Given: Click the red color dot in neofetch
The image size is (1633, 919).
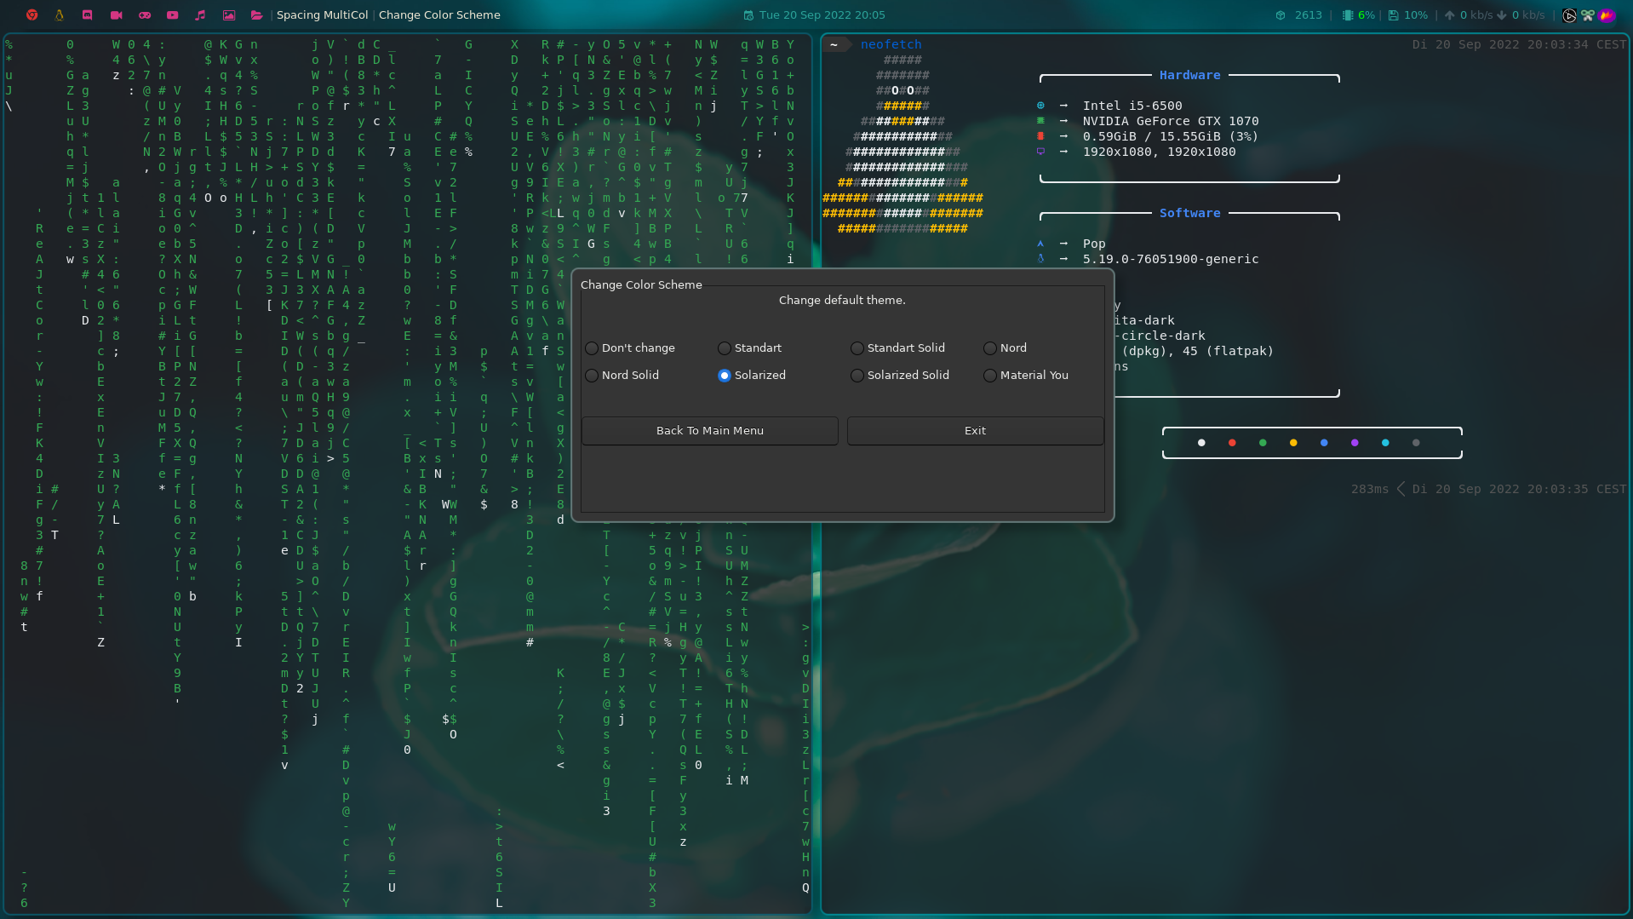Looking at the screenshot, I should 1232,443.
